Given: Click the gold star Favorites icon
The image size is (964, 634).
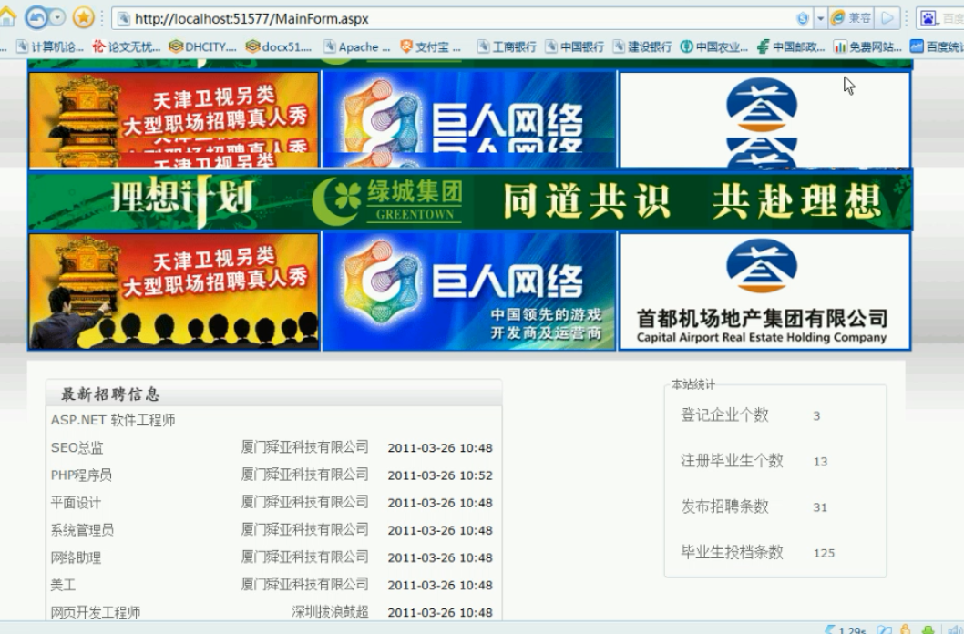Looking at the screenshot, I should pos(84,18).
